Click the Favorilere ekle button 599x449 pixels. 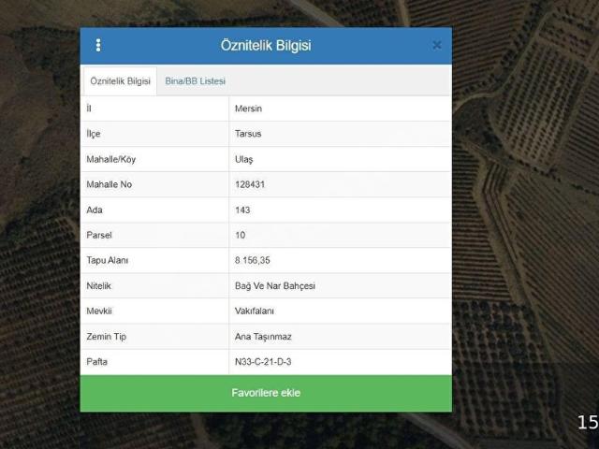click(x=266, y=393)
